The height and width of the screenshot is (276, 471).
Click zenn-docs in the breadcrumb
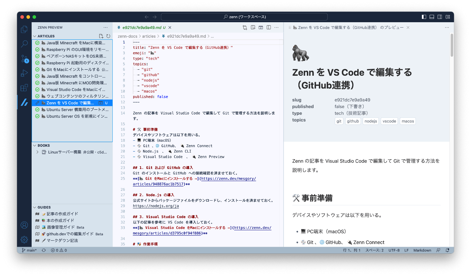tap(128, 36)
